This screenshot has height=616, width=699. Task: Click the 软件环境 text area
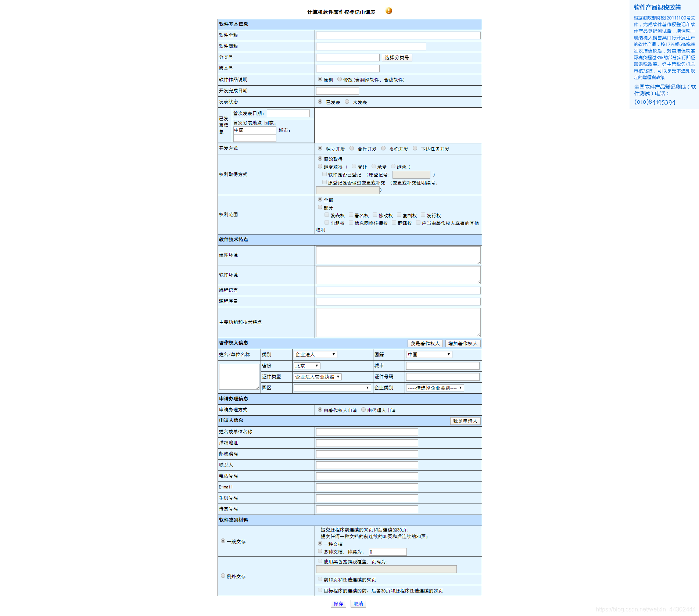click(398, 275)
